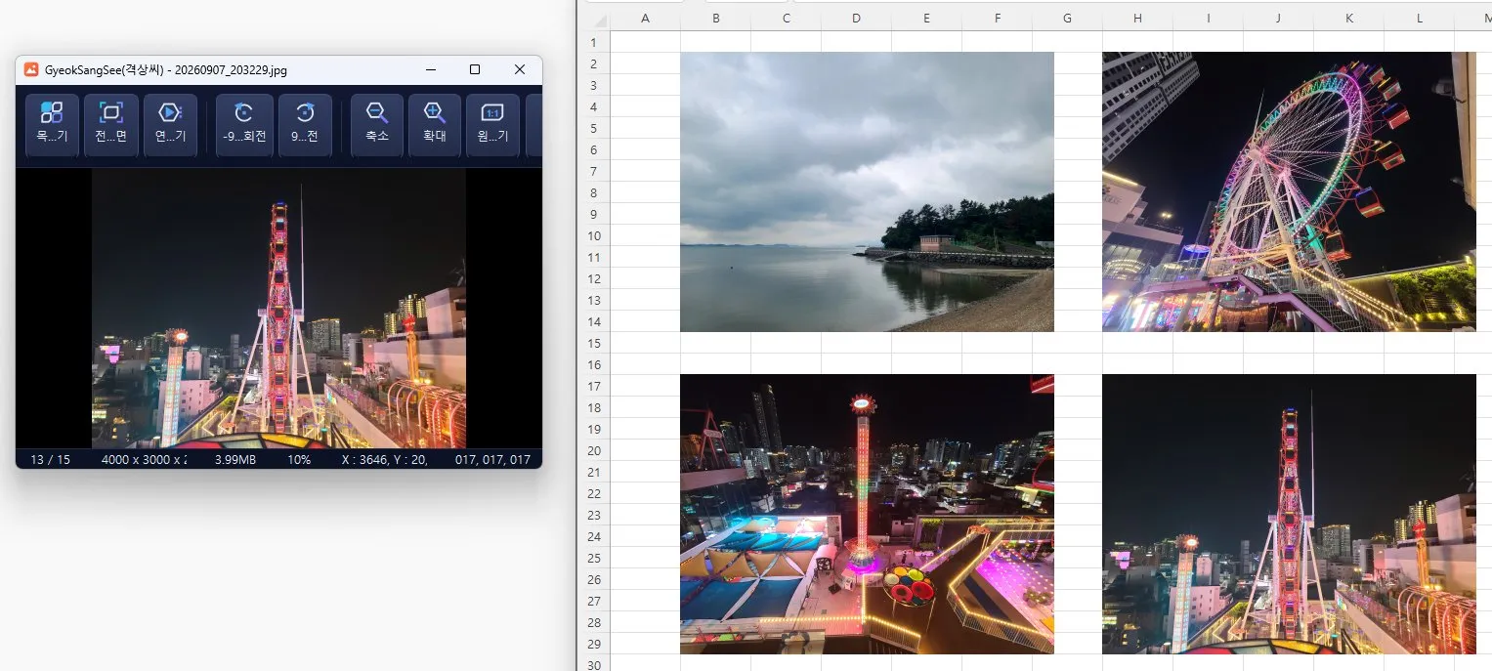1492x671 pixels.
Task: Click the "3.99MB" file size in status bar
Action: pos(235,459)
